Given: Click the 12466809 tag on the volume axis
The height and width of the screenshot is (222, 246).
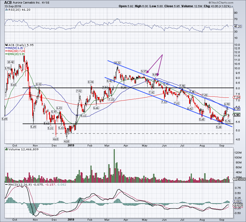Looking at the screenshot, I should 239,179.
